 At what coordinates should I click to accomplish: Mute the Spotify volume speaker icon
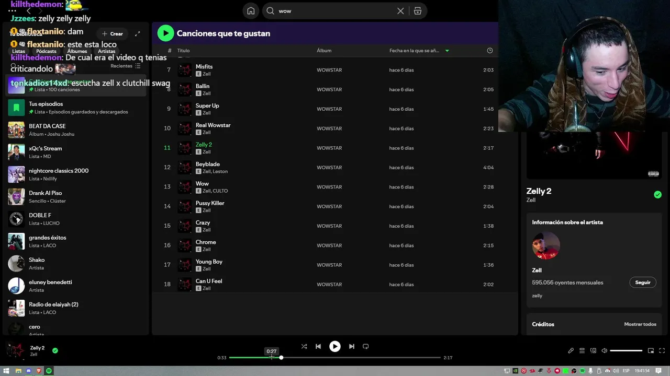point(605,351)
